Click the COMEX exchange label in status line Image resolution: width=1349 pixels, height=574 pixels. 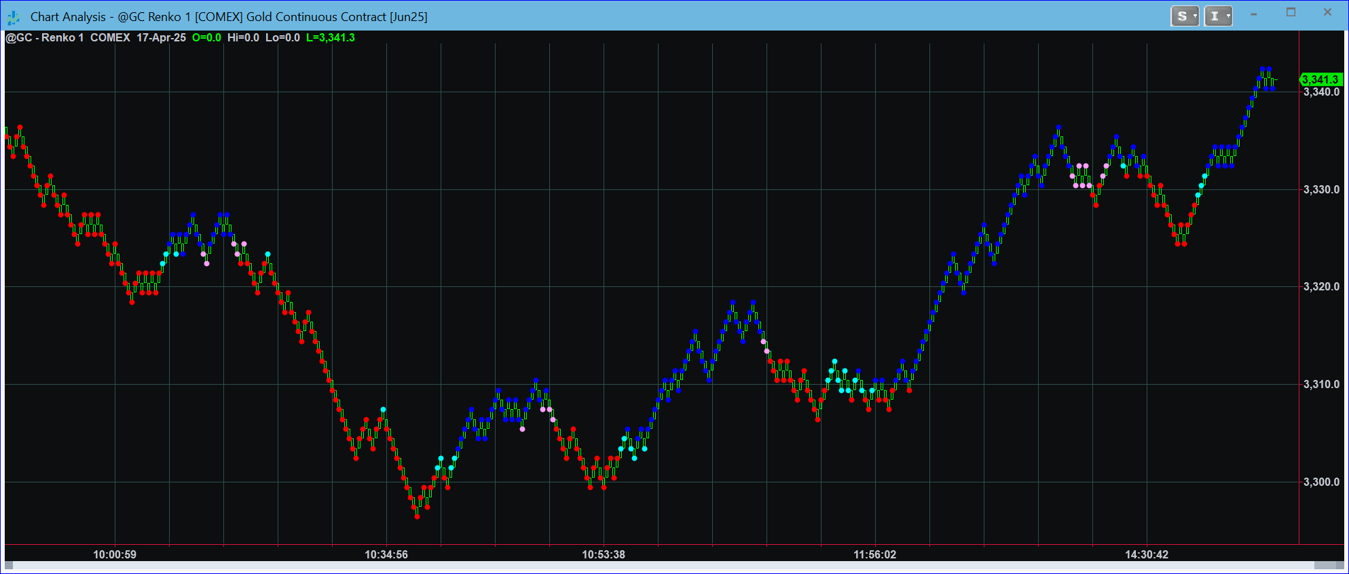[x=110, y=38]
